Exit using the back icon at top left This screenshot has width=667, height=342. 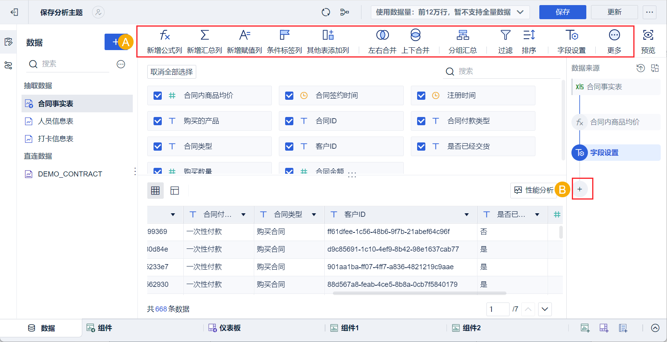point(14,12)
